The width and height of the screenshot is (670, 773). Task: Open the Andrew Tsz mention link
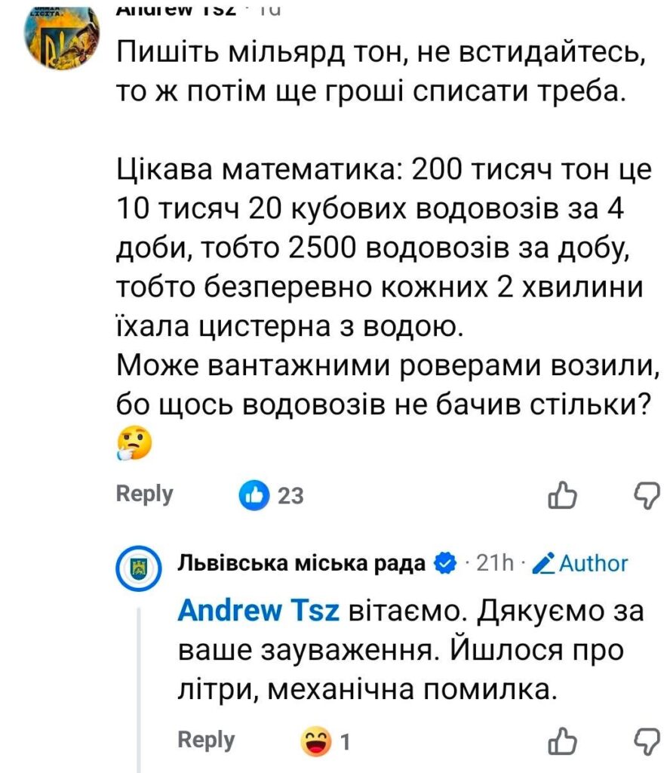tap(260, 611)
